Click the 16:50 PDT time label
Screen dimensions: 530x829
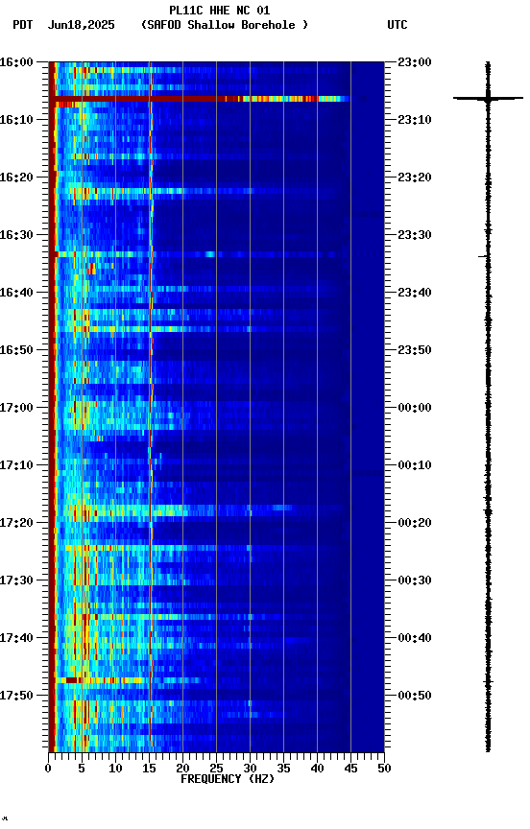(16, 350)
